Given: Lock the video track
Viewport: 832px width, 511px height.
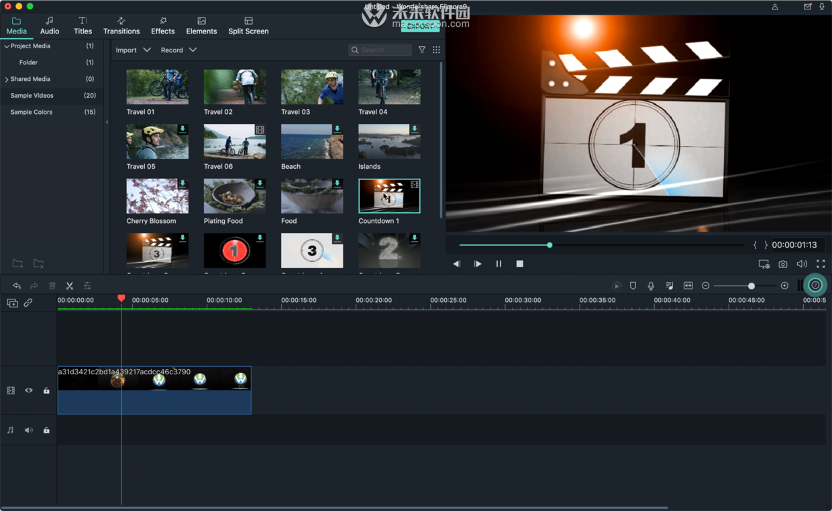Looking at the screenshot, I should pos(46,390).
